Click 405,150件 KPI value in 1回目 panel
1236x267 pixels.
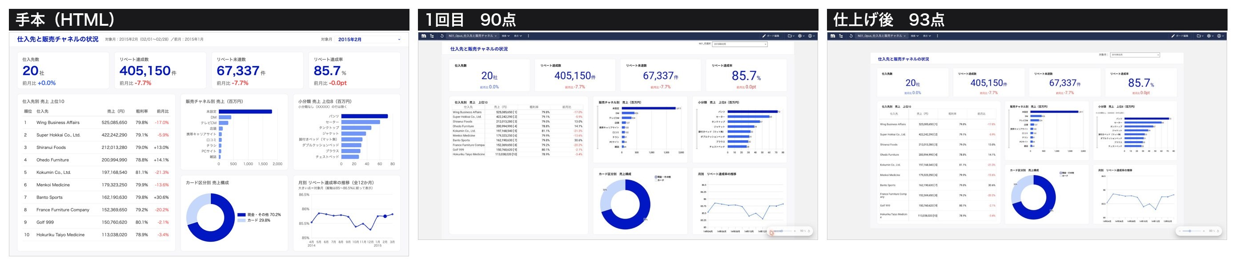[575, 75]
